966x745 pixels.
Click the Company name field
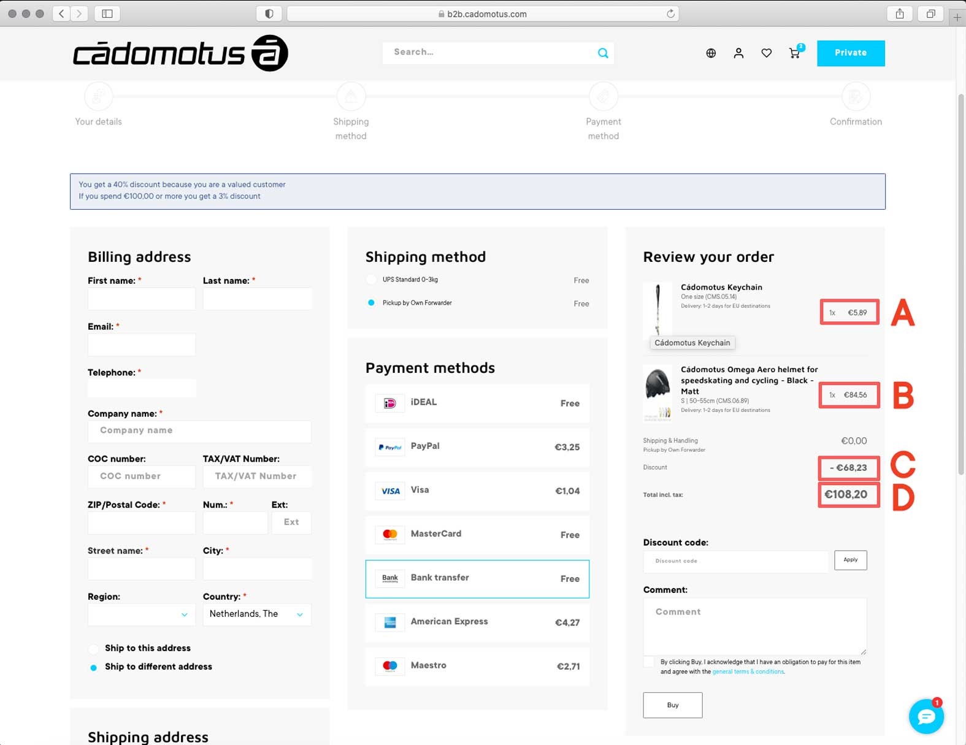199,431
